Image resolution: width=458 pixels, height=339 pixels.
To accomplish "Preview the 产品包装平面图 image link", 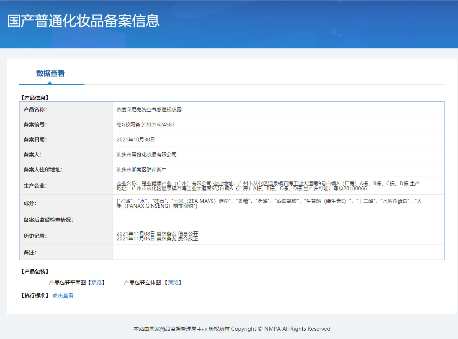I will [96, 282].
